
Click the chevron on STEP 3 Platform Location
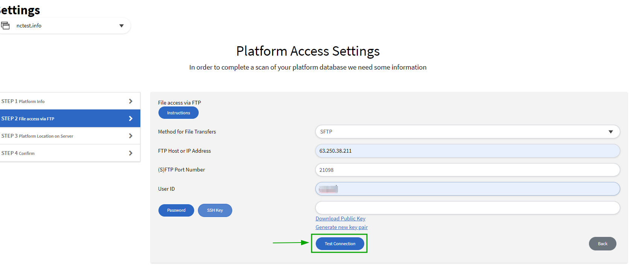[x=131, y=136]
